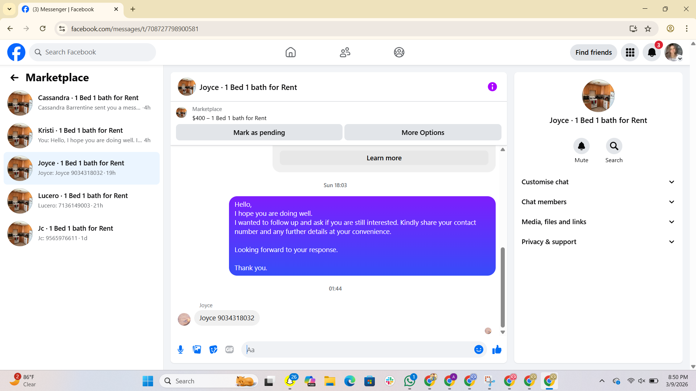
Task: Click the chat scrollbar thumb
Action: click(503, 287)
